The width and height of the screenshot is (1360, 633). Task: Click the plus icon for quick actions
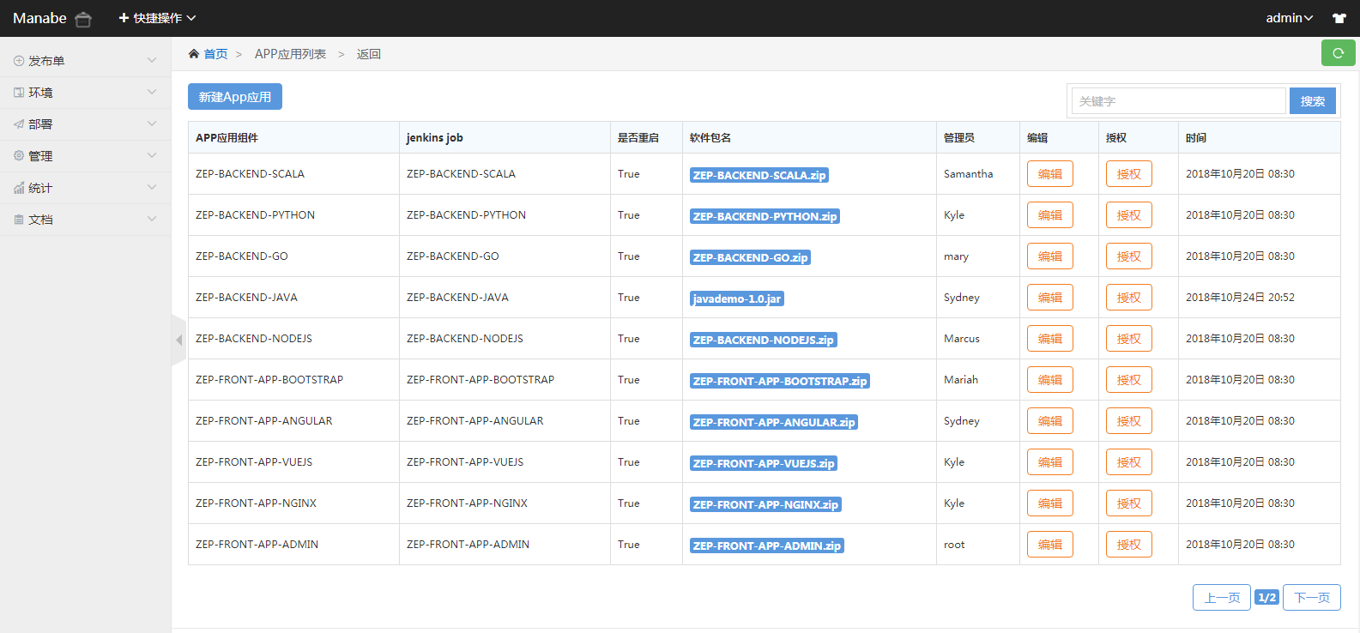click(x=124, y=18)
